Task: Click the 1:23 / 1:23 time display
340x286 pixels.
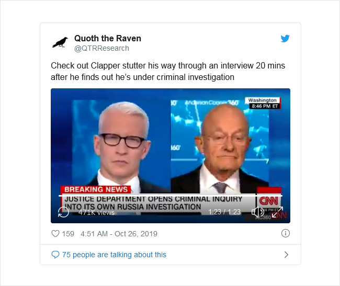Action: click(x=224, y=212)
